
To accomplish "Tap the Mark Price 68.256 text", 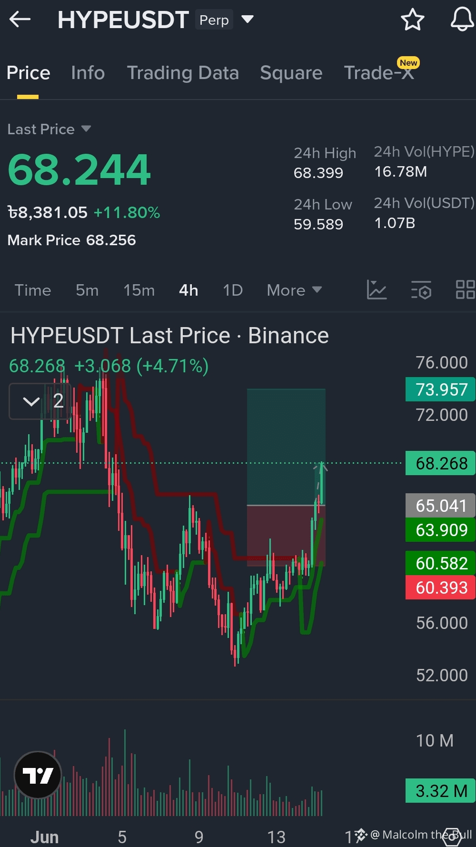I will 71,240.
